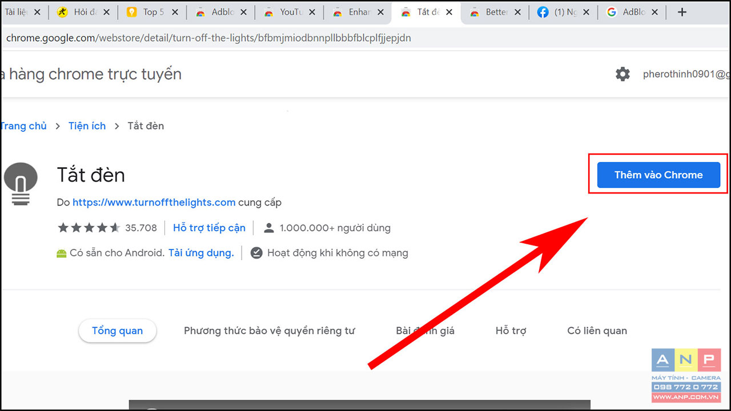Select the Có liên quan tab
This screenshot has width=731, height=411.
coord(597,331)
